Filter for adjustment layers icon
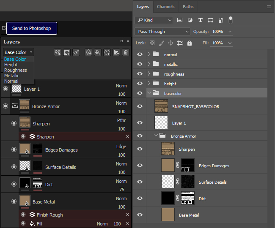This screenshot has width=275, height=228. pos(190,20)
